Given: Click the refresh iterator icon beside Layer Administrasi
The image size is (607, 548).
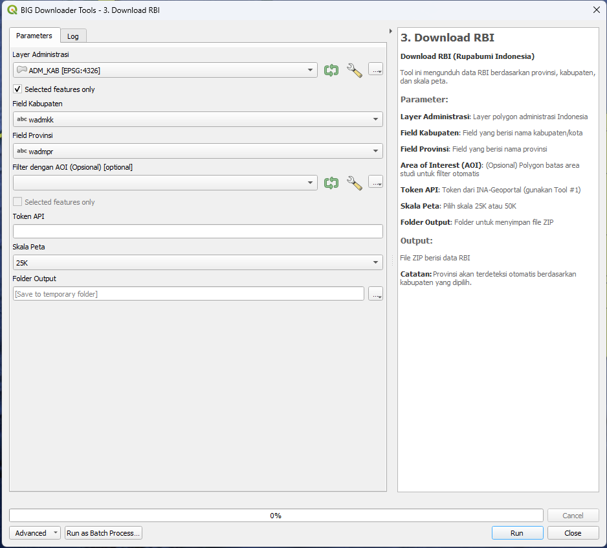Looking at the screenshot, I should (x=331, y=70).
